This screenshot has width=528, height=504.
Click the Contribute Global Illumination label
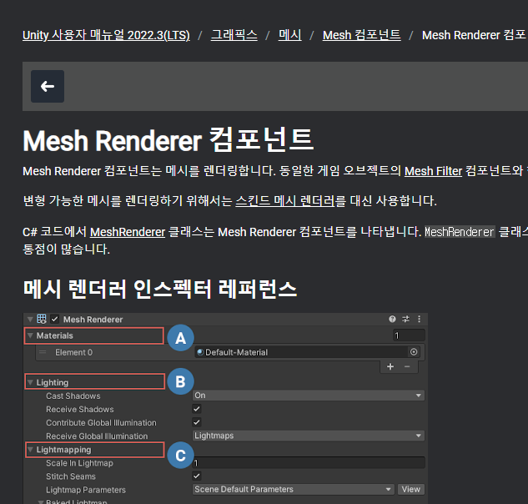pyautogui.click(x=101, y=423)
